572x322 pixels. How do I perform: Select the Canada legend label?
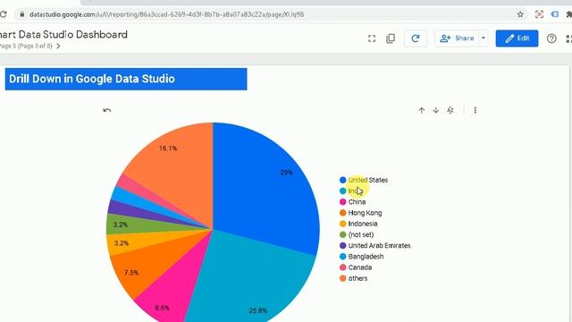tap(360, 267)
